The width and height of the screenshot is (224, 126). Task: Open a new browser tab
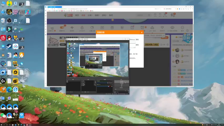click(x=63, y=7)
